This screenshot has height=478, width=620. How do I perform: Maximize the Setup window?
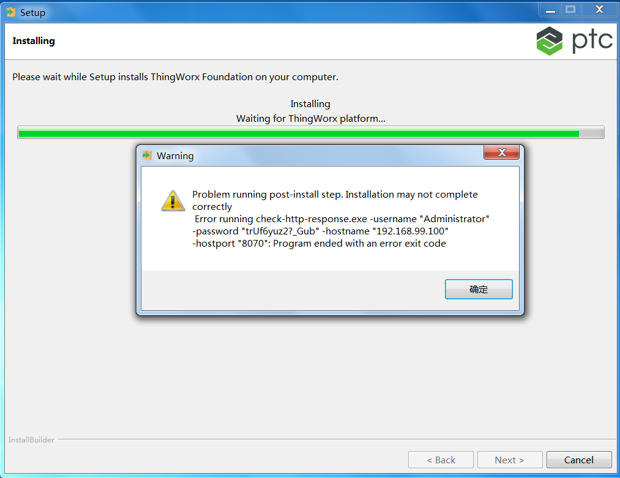570,10
